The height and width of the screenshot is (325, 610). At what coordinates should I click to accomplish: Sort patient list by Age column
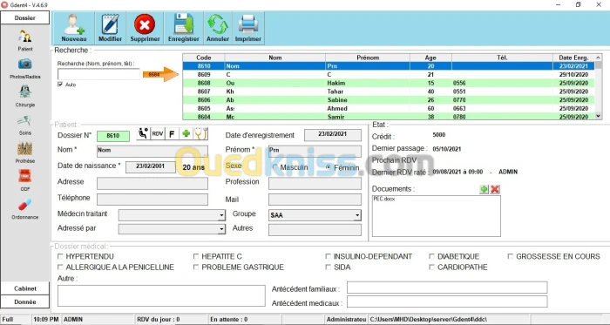pyautogui.click(x=430, y=58)
